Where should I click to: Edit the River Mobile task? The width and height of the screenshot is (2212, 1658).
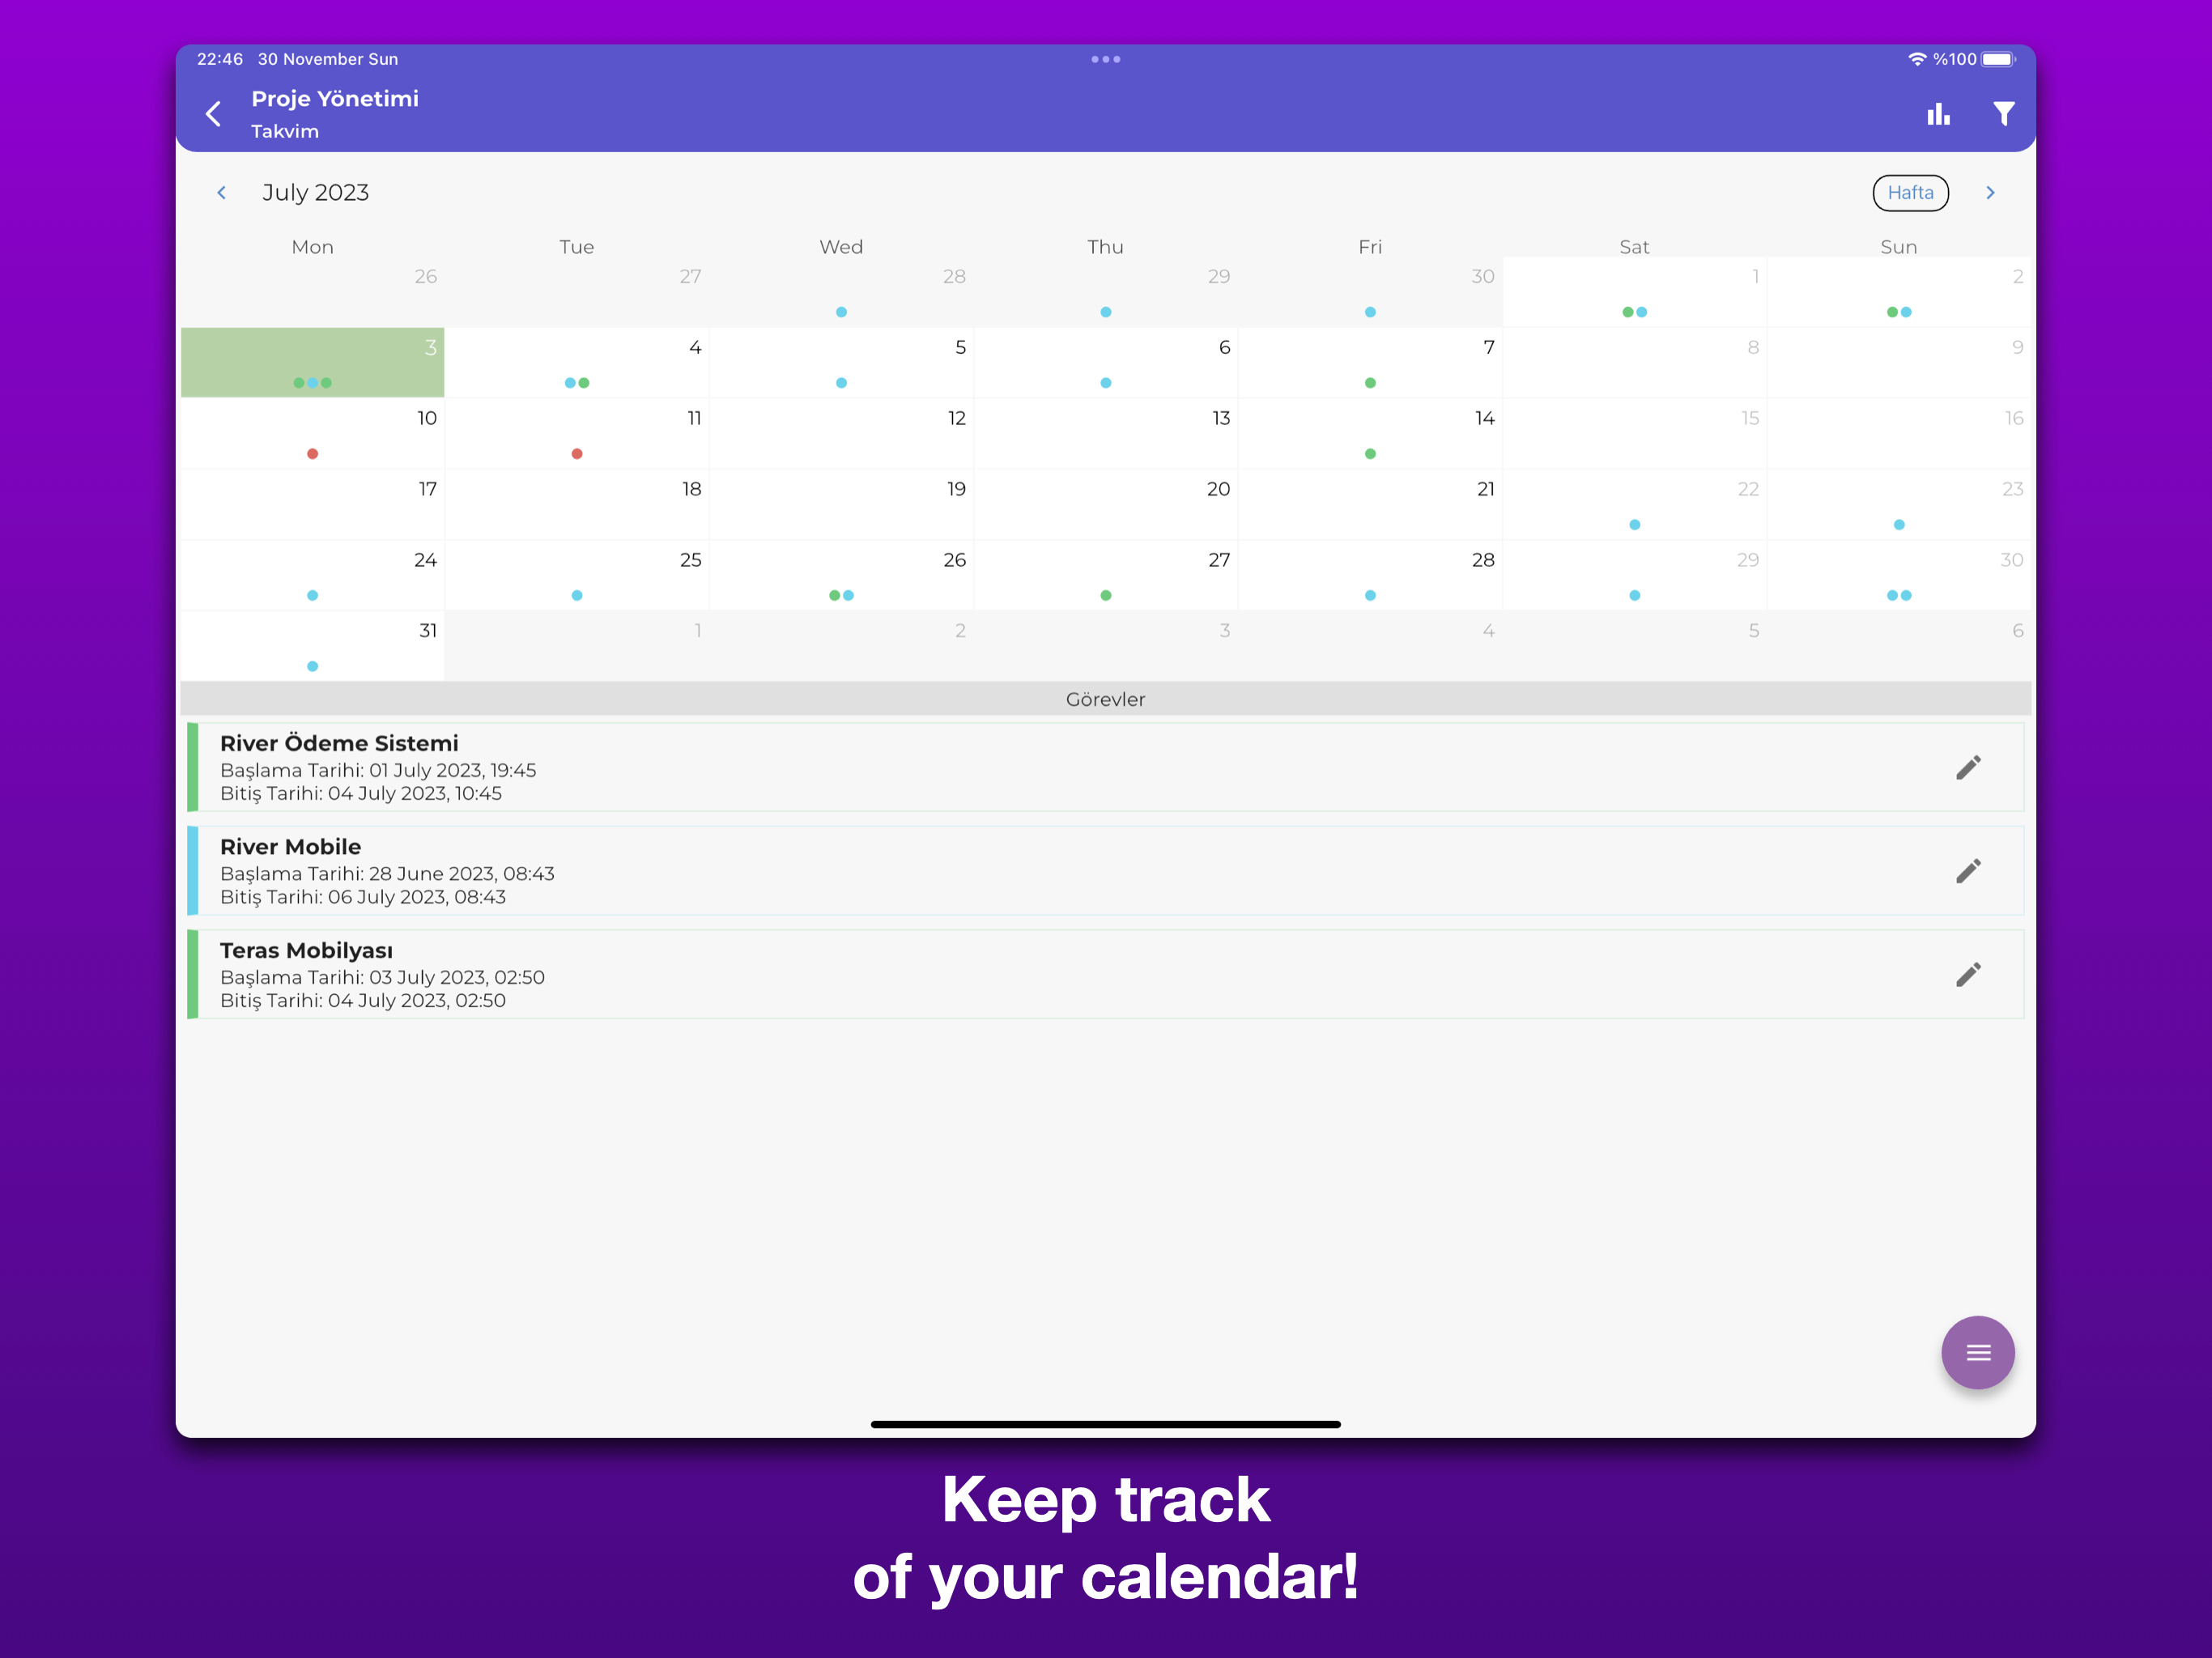tap(1968, 871)
